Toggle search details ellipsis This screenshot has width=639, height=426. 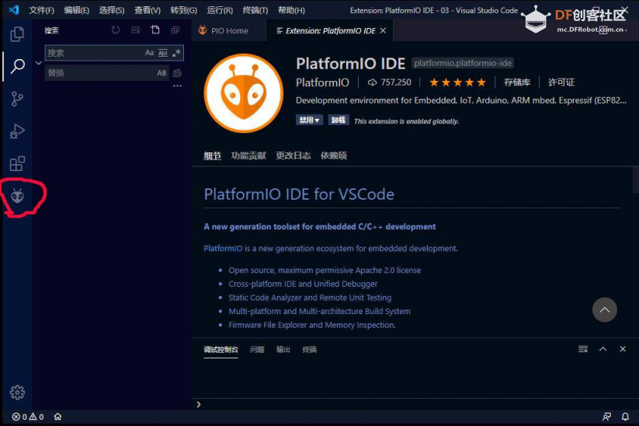tap(177, 86)
